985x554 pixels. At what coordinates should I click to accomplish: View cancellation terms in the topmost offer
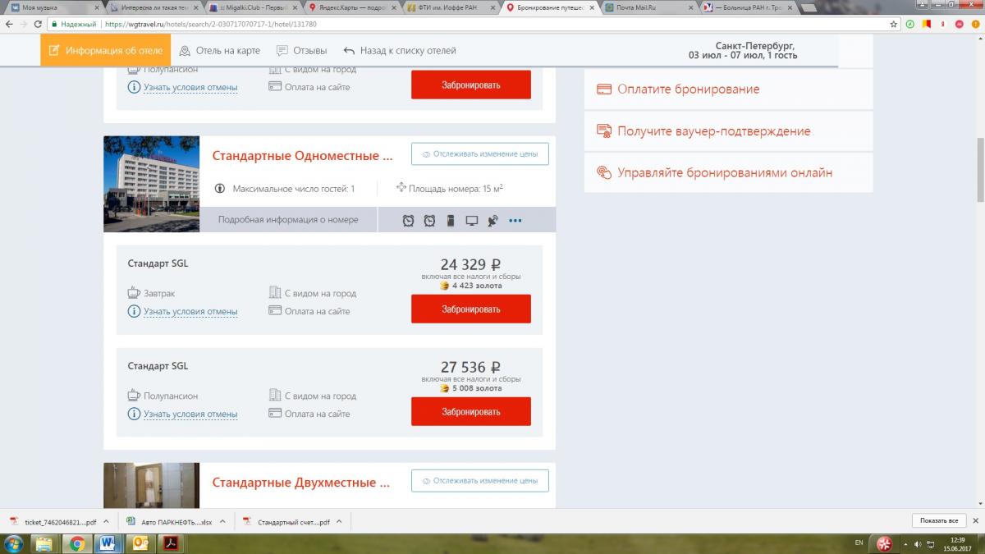[190, 88]
